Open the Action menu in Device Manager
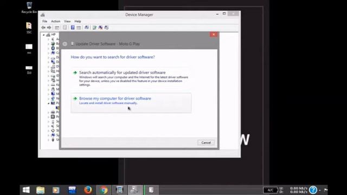The image size is (347, 195). [x=55, y=21]
